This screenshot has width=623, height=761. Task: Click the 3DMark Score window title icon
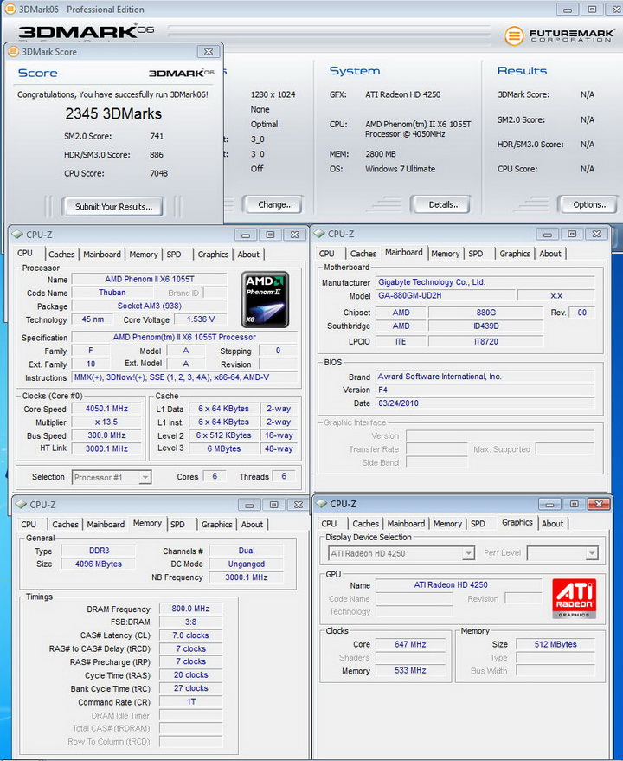(x=14, y=51)
